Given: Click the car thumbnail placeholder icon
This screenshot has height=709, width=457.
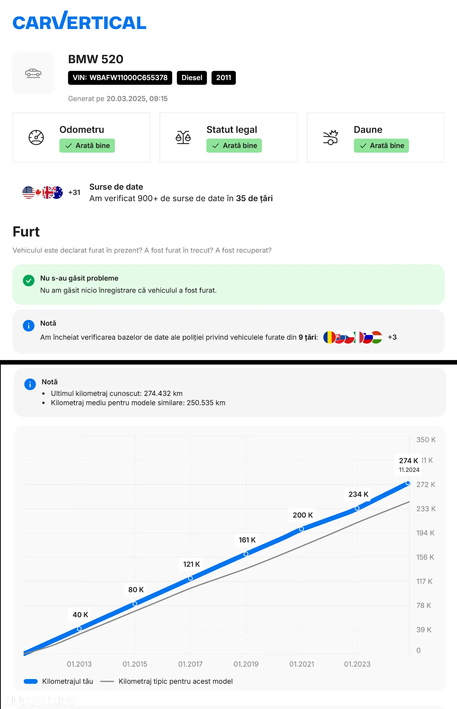Looking at the screenshot, I should (x=33, y=73).
